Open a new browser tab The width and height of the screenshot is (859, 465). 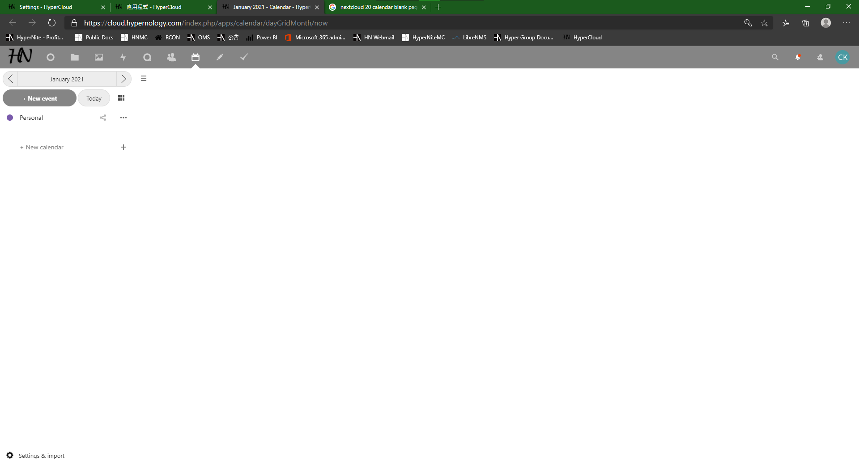point(438,7)
